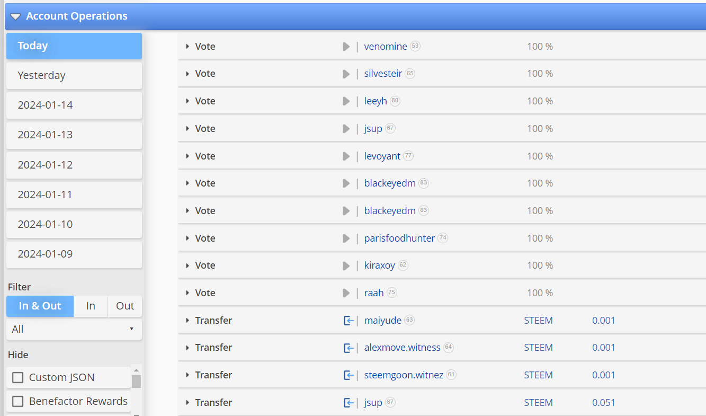Click the gray play icon beside leeyh
Image resolution: width=706 pixels, height=416 pixels.
[346, 101]
